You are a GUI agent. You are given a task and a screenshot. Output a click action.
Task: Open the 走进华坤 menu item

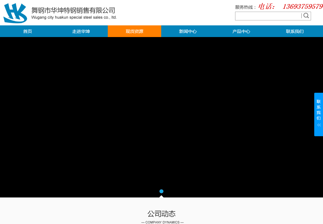pos(81,32)
